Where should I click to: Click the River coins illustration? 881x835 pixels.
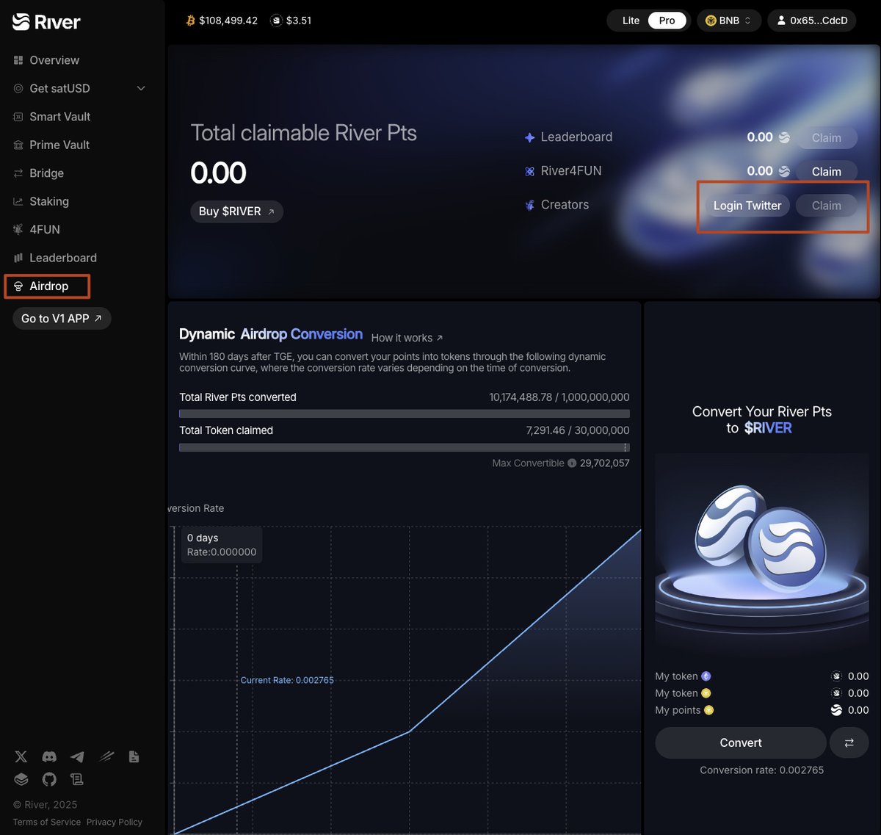(x=762, y=554)
